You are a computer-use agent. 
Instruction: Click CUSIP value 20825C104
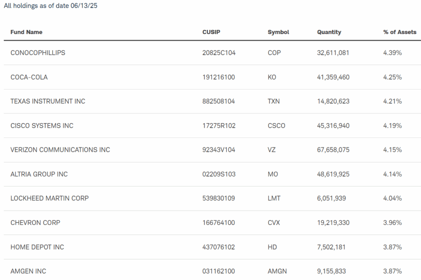point(219,53)
